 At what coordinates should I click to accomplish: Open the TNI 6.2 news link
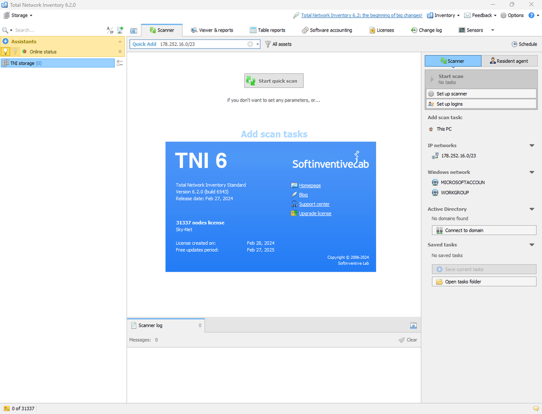362,15
